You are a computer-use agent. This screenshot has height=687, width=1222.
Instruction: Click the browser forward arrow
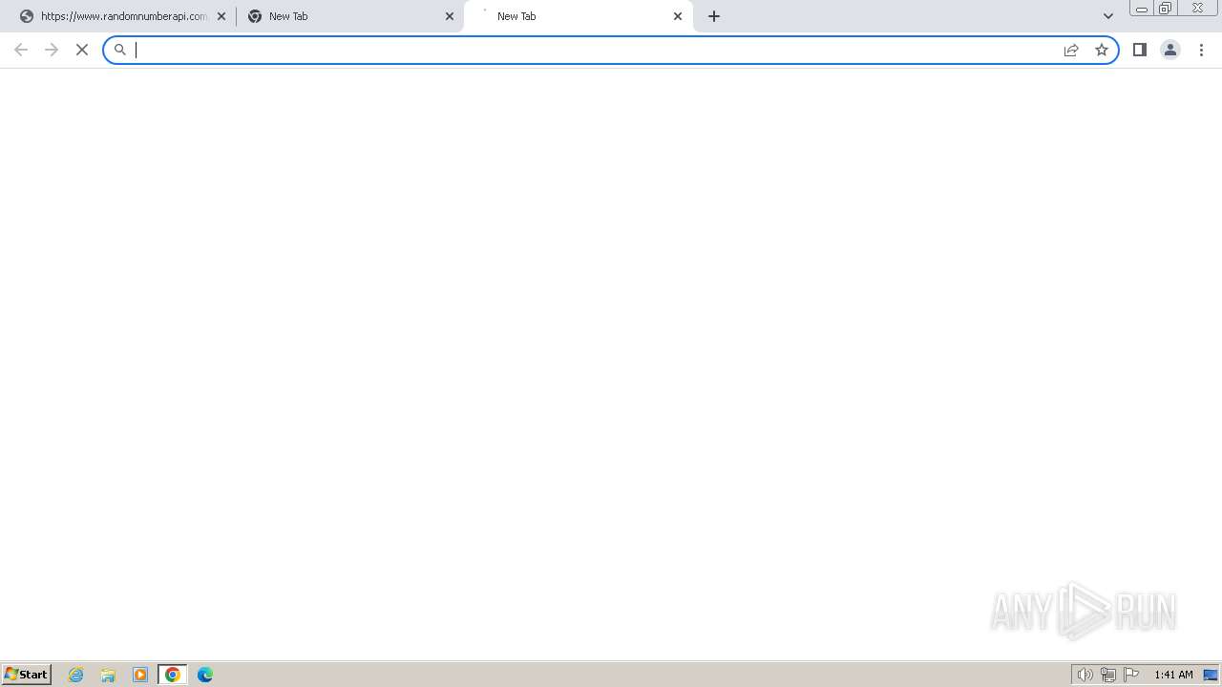coord(52,50)
